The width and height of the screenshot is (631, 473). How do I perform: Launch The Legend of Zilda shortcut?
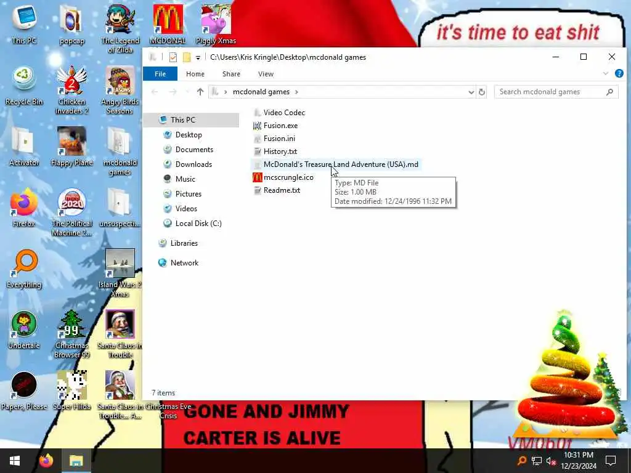tap(120, 28)
